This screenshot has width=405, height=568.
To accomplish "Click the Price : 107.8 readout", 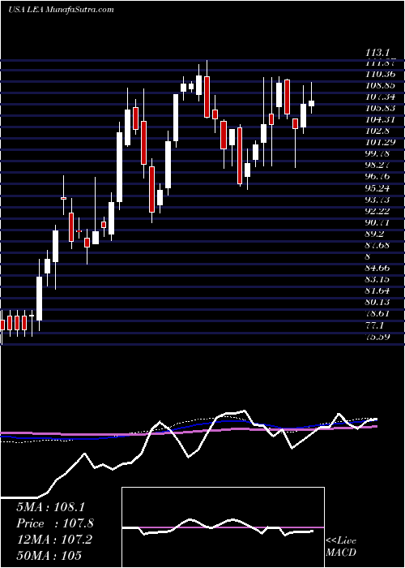I will [x=55, y=523].
